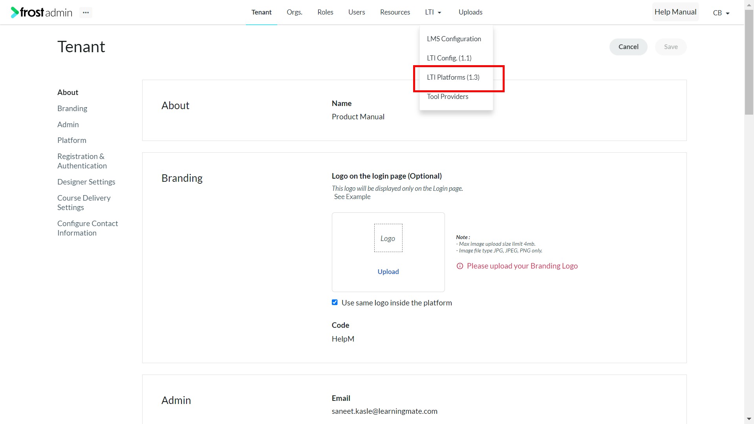Open LTI Config. (1.1) option
The height and width of the screenshot is (424, 754).
click(x=449, y=58)
